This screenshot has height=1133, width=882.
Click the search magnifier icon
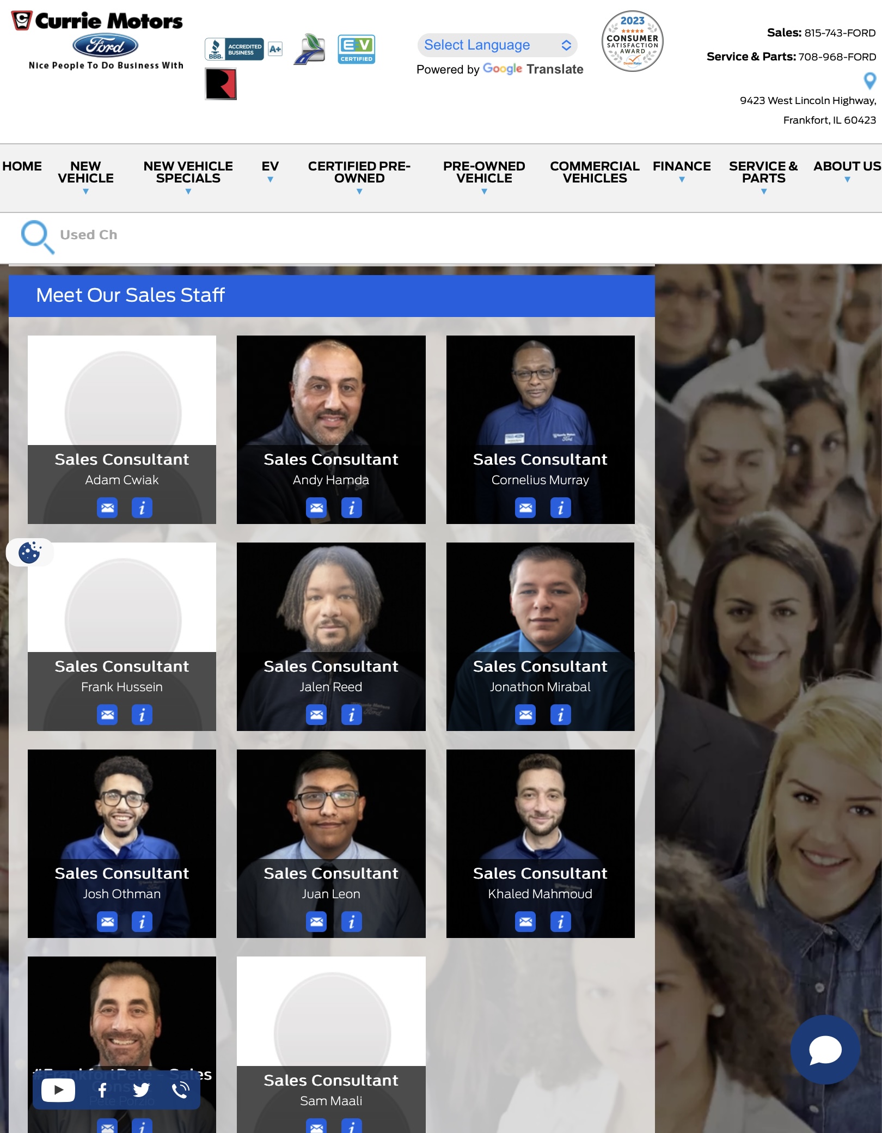37,237
